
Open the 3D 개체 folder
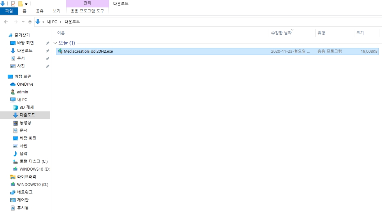pyautogui.click(x=27, y=107)
